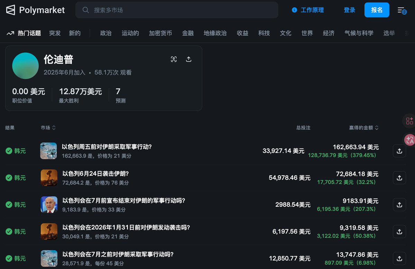This screenshot has width=415, height=269.
Task: Open market 以色列会在7月之前对伊朗采取军事行动吗?
Action: tap(118, 254)
